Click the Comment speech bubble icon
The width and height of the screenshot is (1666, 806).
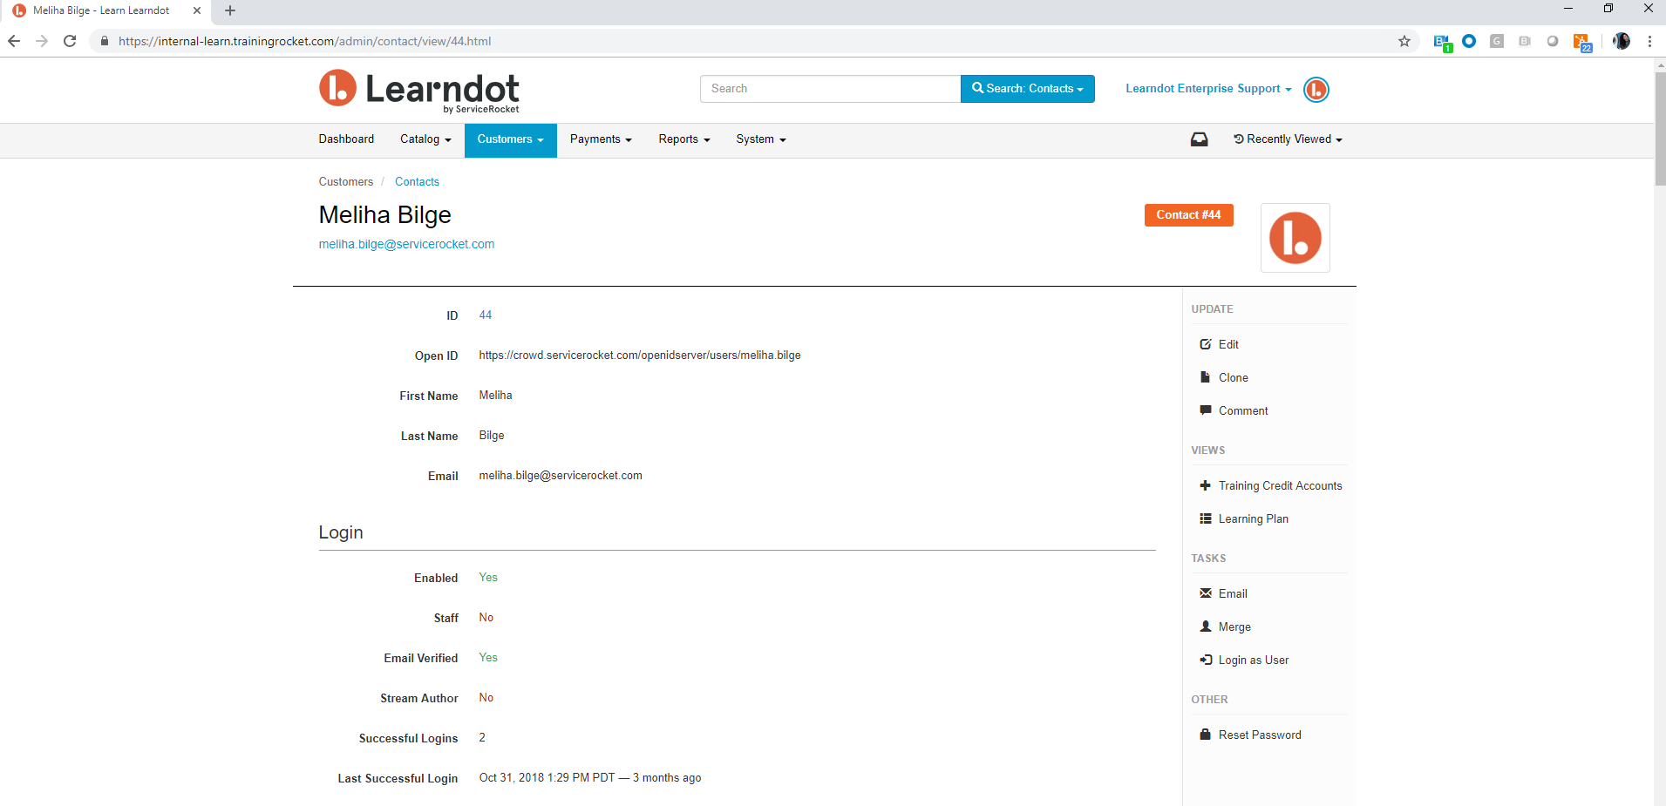(1205, 410)
